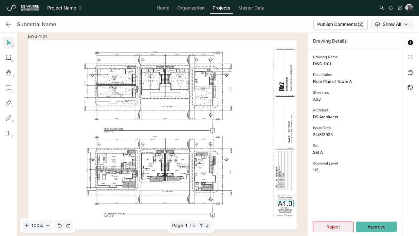This screenshot has height=236, width=419.
Task: Open comments panel in right sidebar
Action: coord(410,73)
